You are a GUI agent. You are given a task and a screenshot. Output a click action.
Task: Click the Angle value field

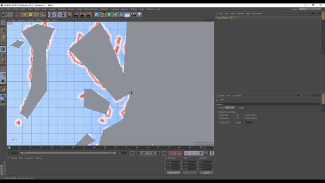(247, 123)
